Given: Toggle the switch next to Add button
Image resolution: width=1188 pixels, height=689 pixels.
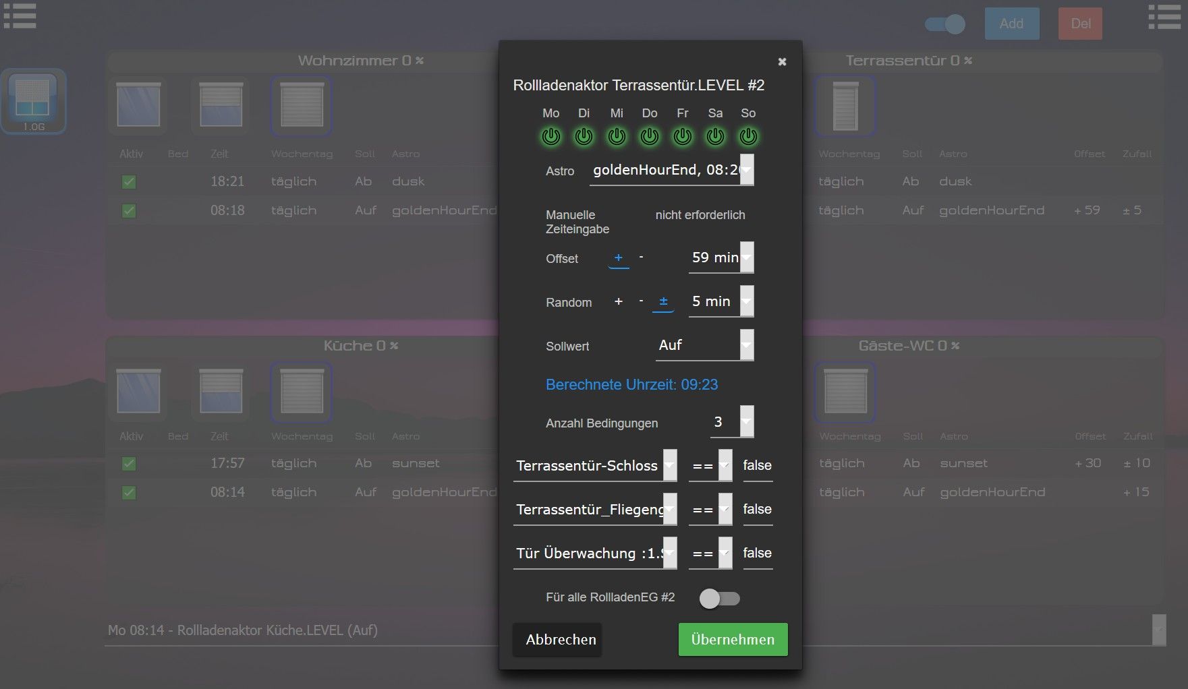Looking at the screenshot, I should click(944, 24).
